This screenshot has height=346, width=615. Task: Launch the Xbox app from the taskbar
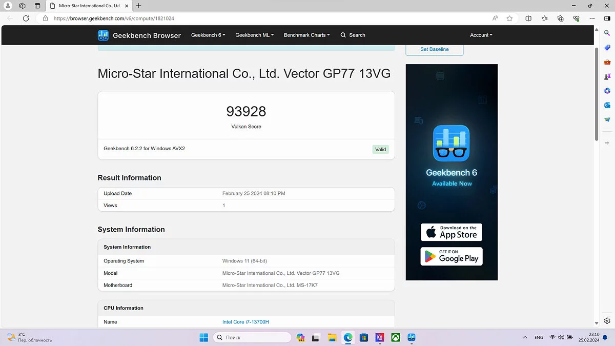click(396, 337)
